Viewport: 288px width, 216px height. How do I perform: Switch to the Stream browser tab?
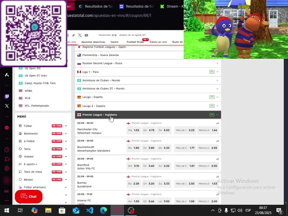pyautogui.click(x=172, y=6)
